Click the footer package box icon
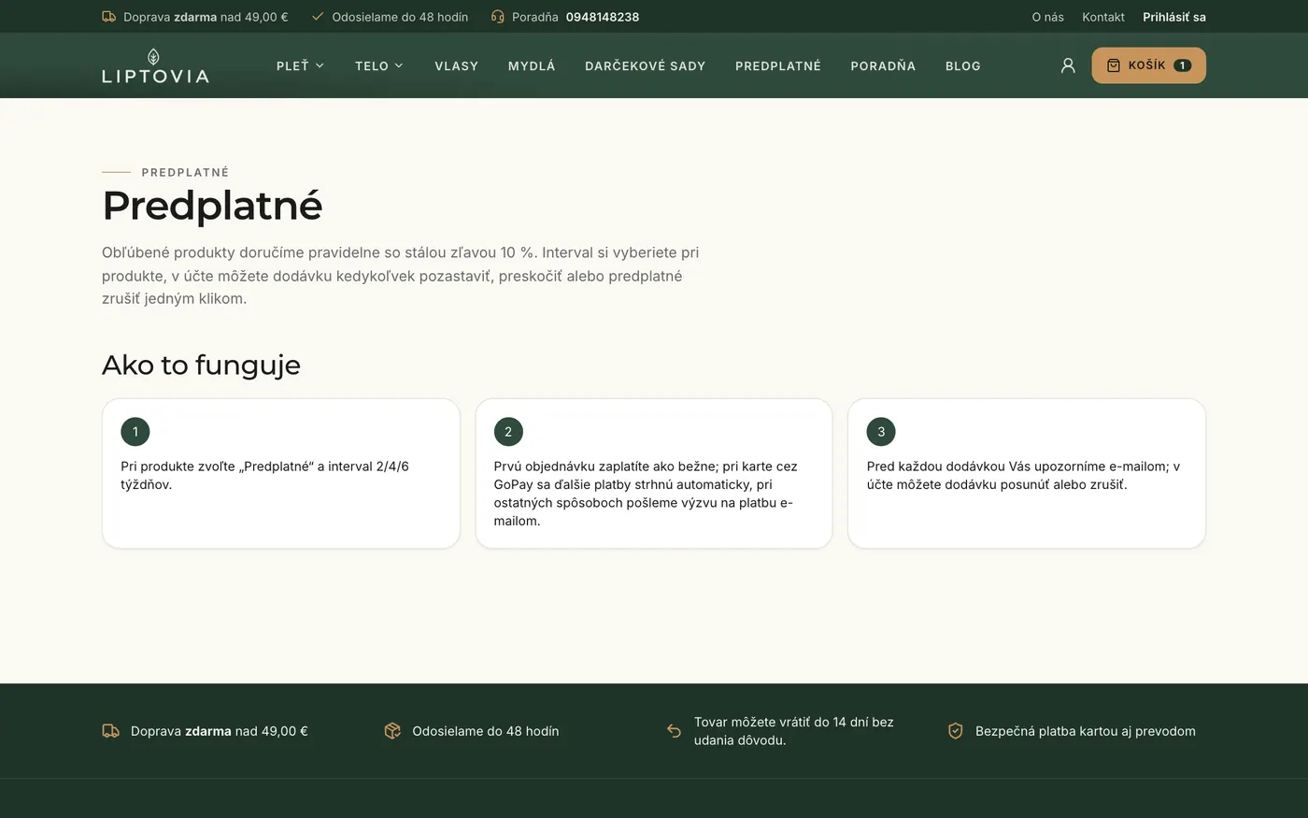The image size is (1308, 818). [x=392, y=731]
